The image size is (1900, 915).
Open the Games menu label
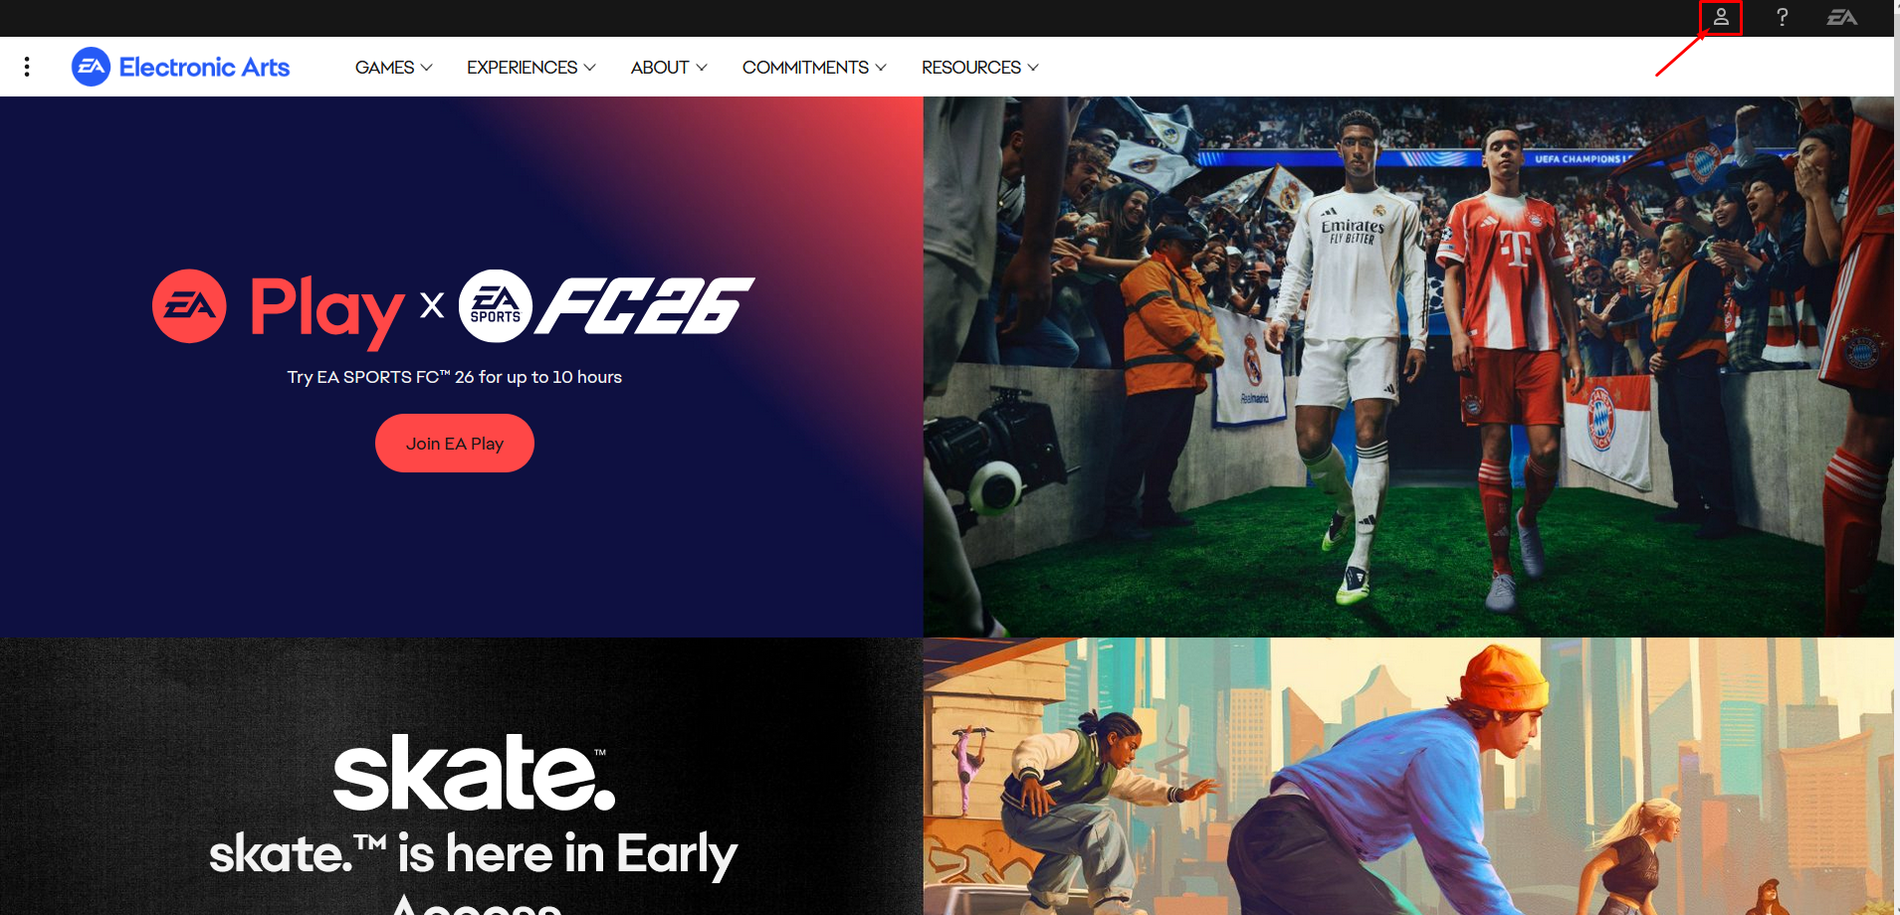click(x=384, y=68)
